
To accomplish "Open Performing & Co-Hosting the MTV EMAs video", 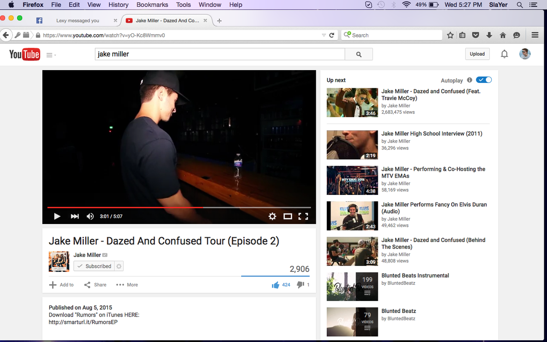I will click(x=433, y=173).
